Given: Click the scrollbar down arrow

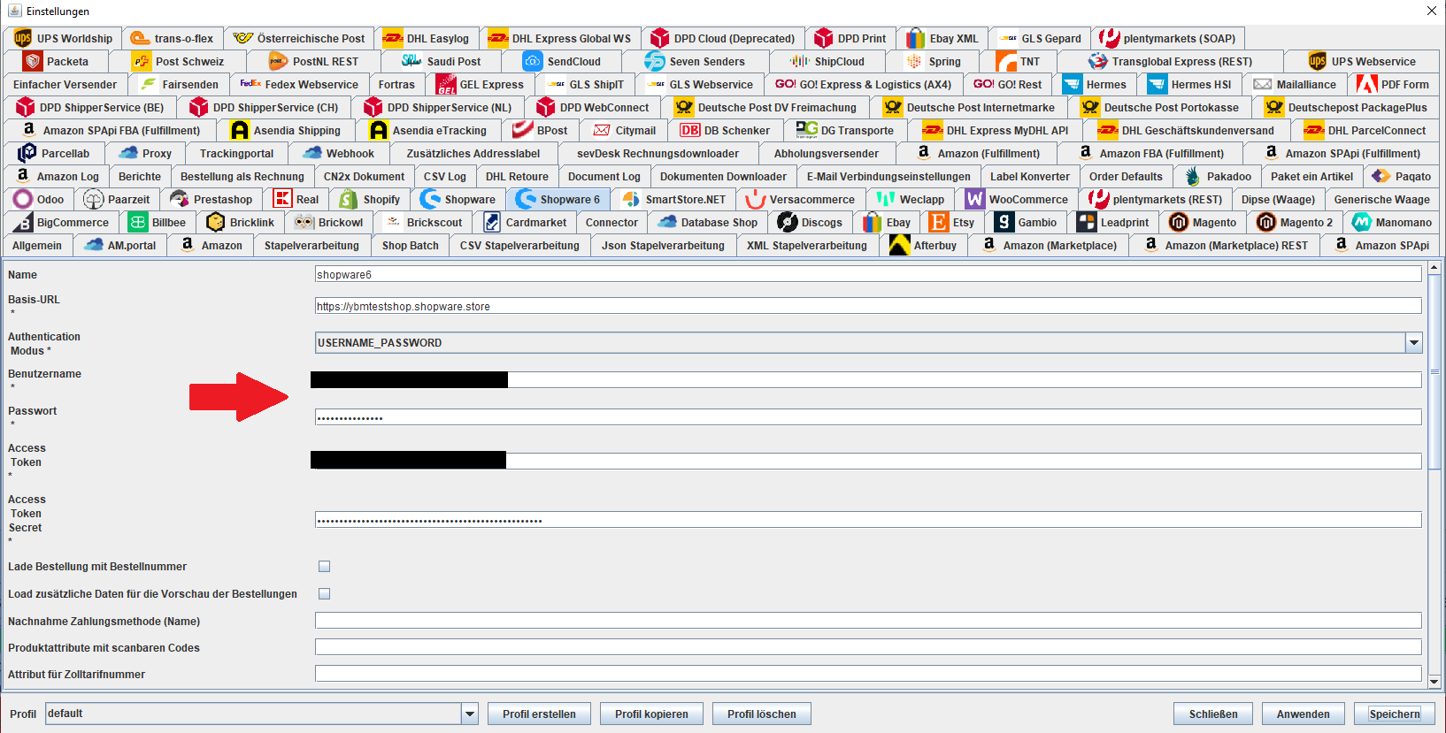Looking at the screenshot, I should point(1434,681).
